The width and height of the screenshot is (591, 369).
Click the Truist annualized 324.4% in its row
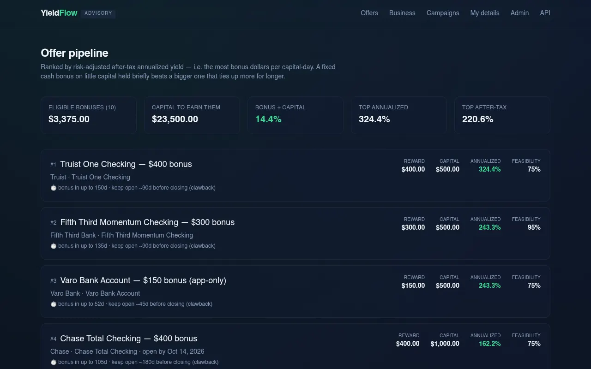(490, 169)
